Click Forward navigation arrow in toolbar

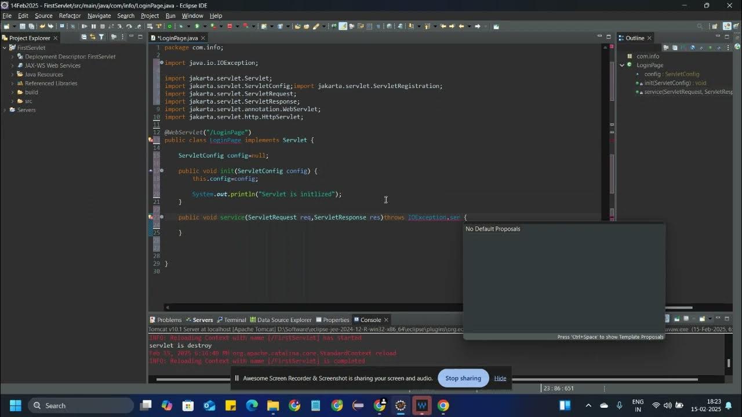tap(478, 26)
